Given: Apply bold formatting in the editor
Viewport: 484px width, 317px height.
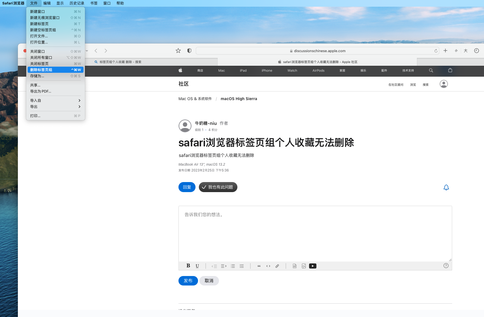Looking at the screenshot, I should pos(188,266).
